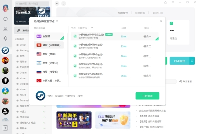The image size is (198, 134).
Task: Open the FISH community icon in sidebar
Action: [x=5, y=111]
